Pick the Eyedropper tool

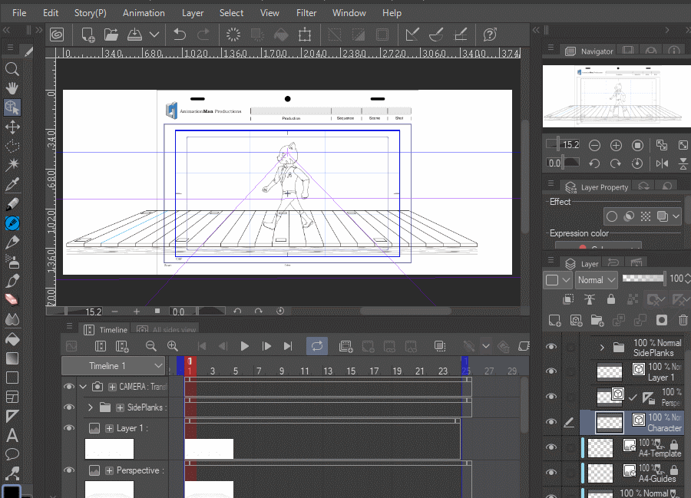[12, 184]
